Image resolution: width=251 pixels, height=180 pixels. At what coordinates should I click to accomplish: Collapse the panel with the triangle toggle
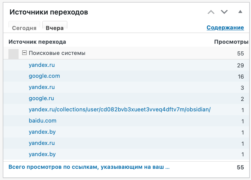240,11
